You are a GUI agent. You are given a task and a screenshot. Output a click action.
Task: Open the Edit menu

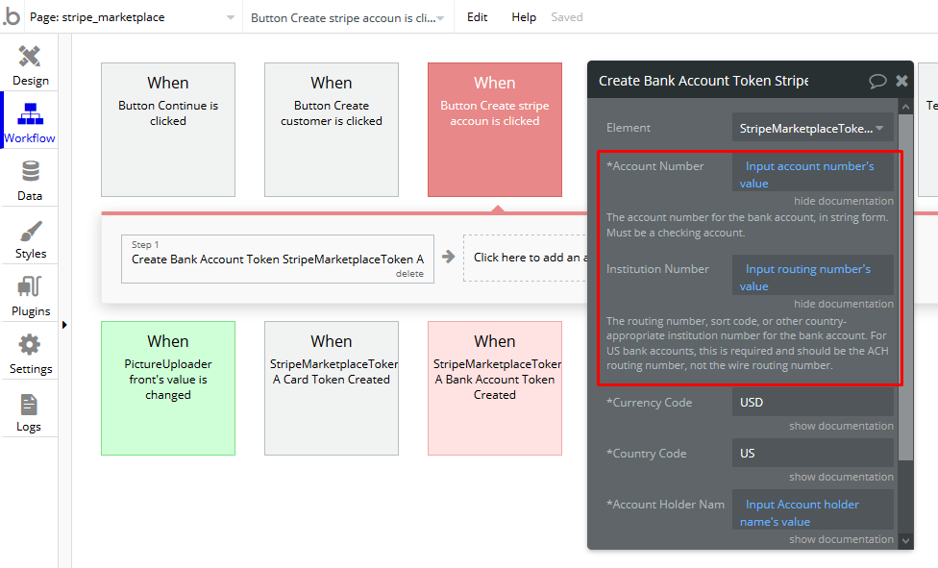coord(477,17)
